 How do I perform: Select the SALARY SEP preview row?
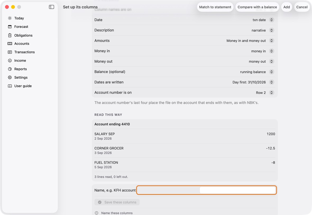coord(185,136)
